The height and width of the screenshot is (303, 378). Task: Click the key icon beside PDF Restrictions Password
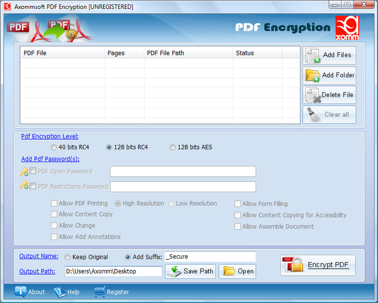tap(24, 185)
